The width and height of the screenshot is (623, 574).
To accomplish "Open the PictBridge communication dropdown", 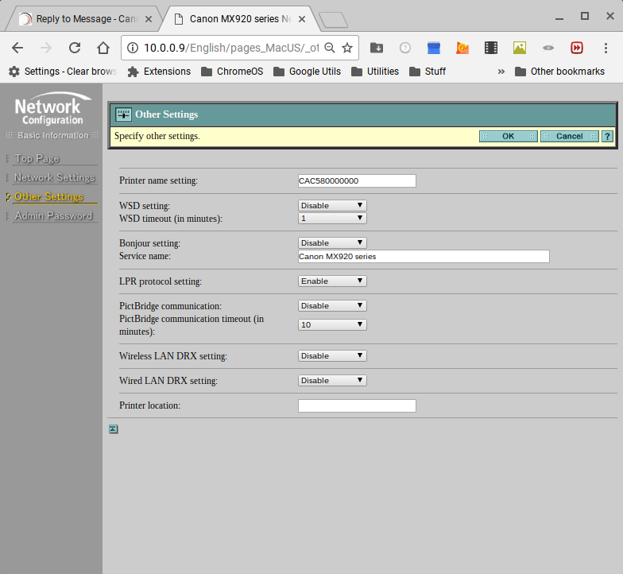I will [332, 305].
